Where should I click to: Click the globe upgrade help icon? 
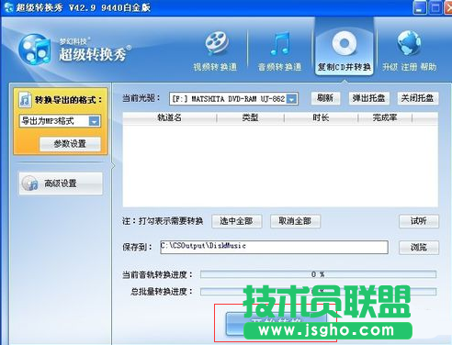(409, 43)
